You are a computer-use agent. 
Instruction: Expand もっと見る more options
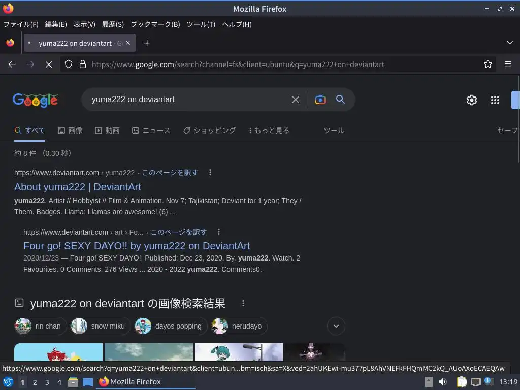pyautogui.click(x=269, y=131)
